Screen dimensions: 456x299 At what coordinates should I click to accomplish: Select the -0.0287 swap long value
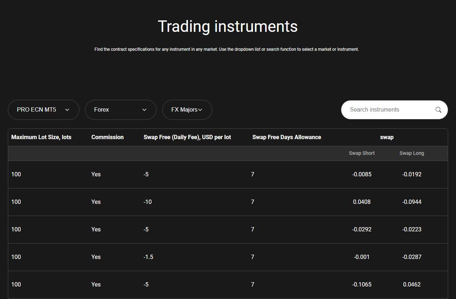click(x=412, y=257)
